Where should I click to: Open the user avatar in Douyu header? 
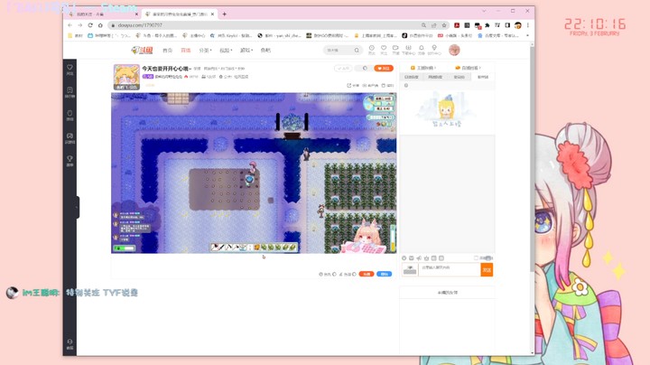(454, 50)
